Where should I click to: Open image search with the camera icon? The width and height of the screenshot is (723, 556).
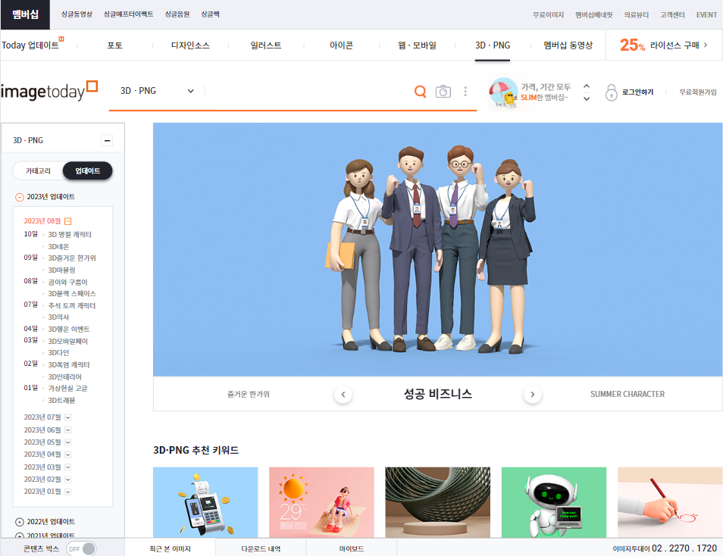(443, 91)
